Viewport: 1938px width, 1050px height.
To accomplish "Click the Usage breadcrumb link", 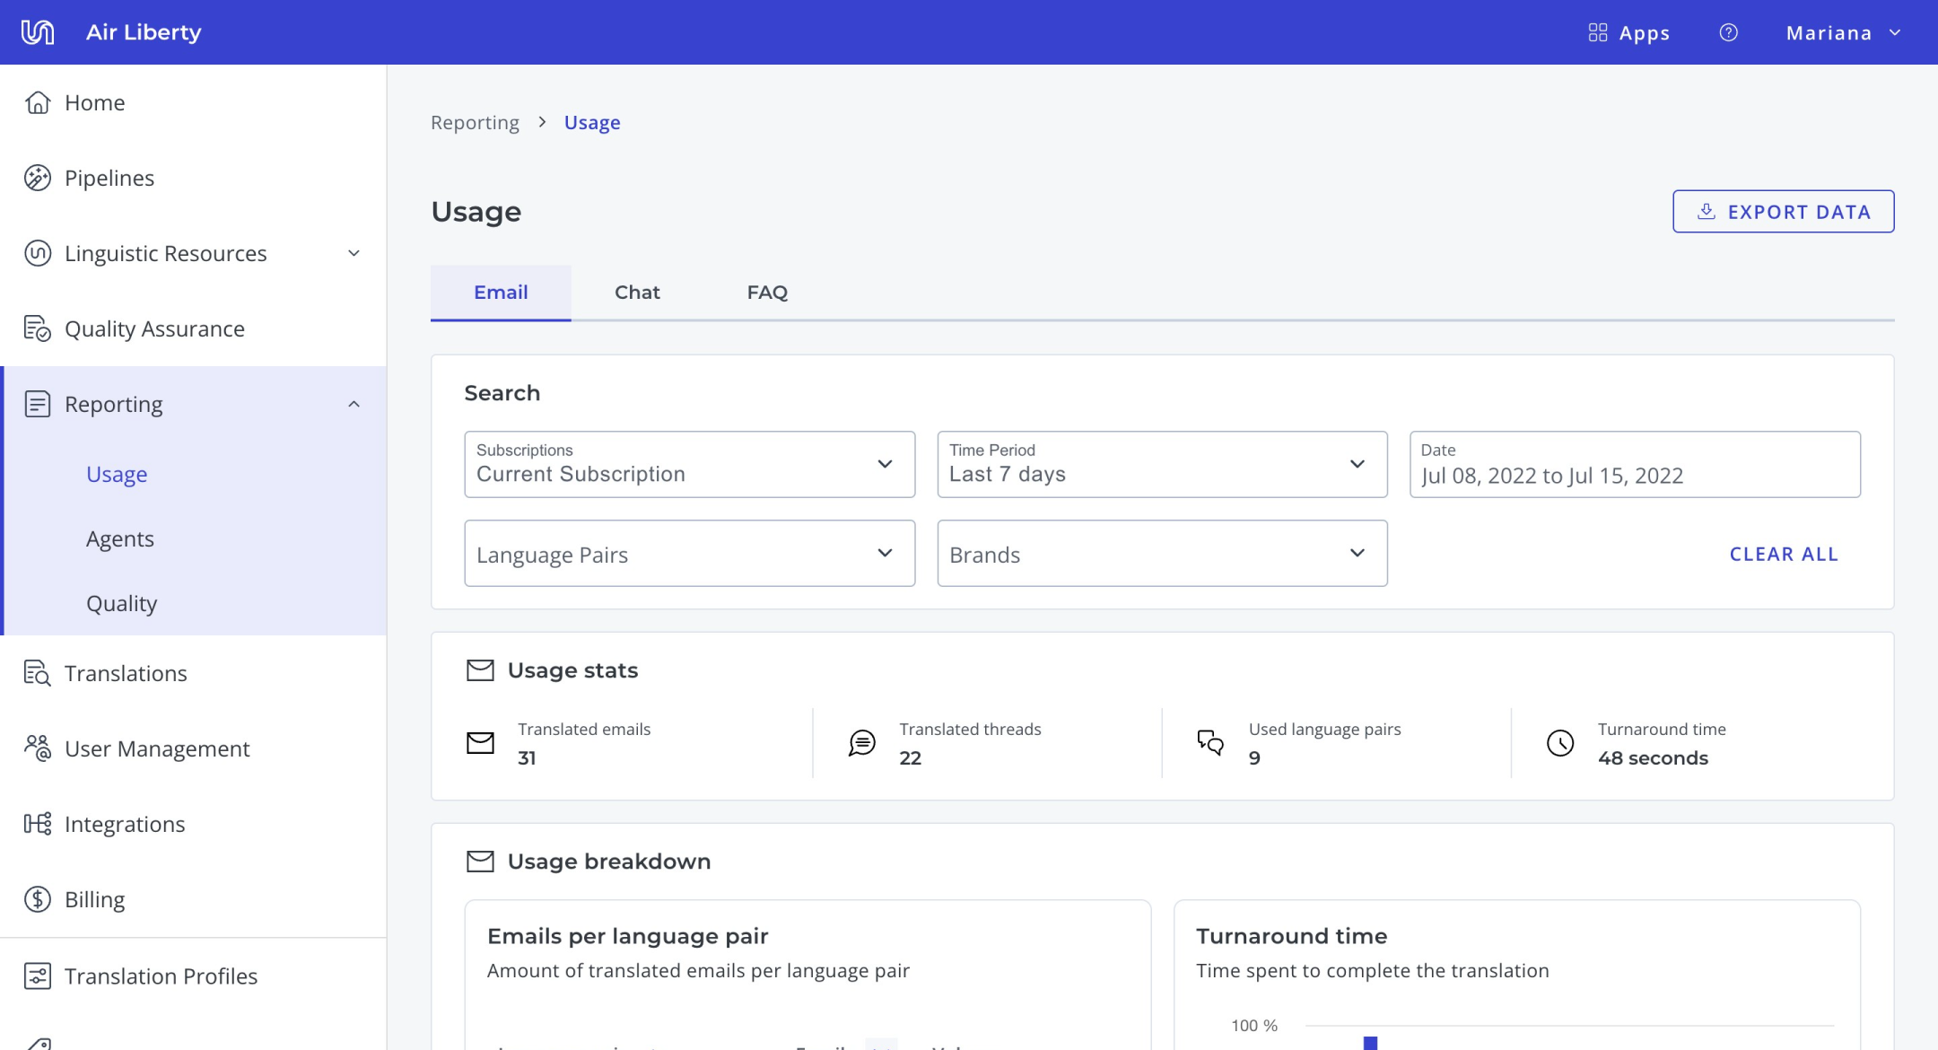I will pyautogui.click(x=592, y=123).
